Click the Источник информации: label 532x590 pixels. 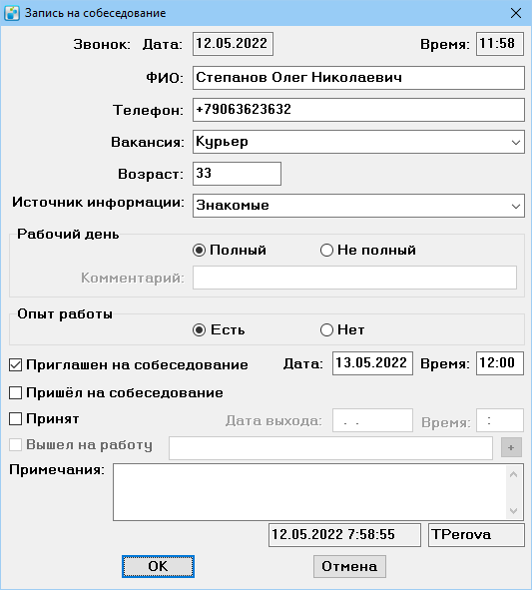[x=98, y=203]
